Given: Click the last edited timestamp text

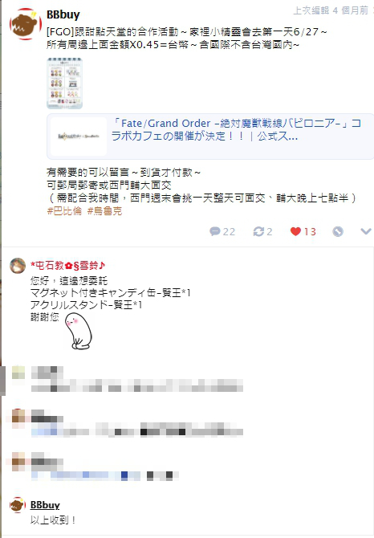Looking at the screenshot, I should 331,10.
